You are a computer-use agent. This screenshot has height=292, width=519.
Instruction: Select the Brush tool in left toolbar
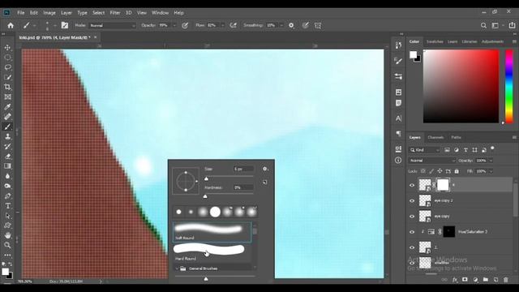coord(7,127)
